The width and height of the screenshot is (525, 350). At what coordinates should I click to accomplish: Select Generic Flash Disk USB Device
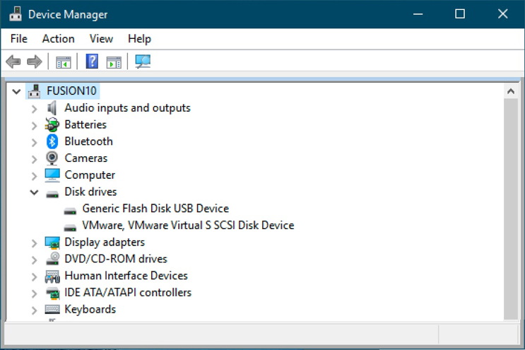[x=155, y=209]
